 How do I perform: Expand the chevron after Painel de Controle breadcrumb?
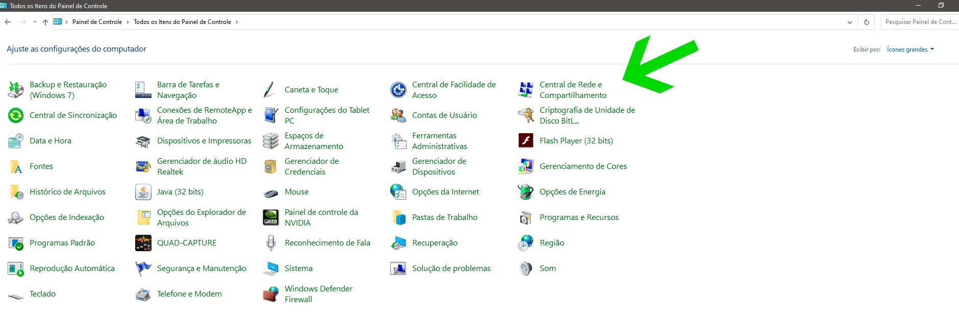click(128, 22)
